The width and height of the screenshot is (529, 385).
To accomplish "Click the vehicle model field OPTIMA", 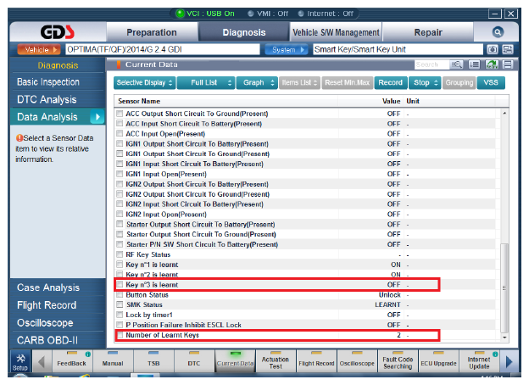I will click(163, 49).
